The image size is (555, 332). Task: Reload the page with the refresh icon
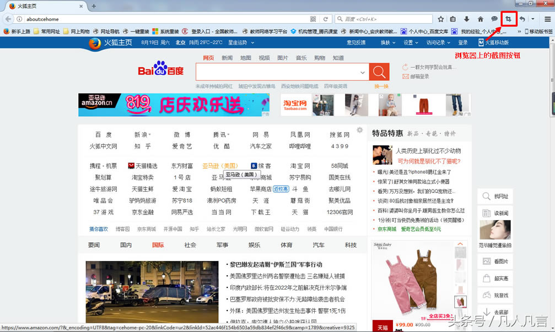[326, 19]
